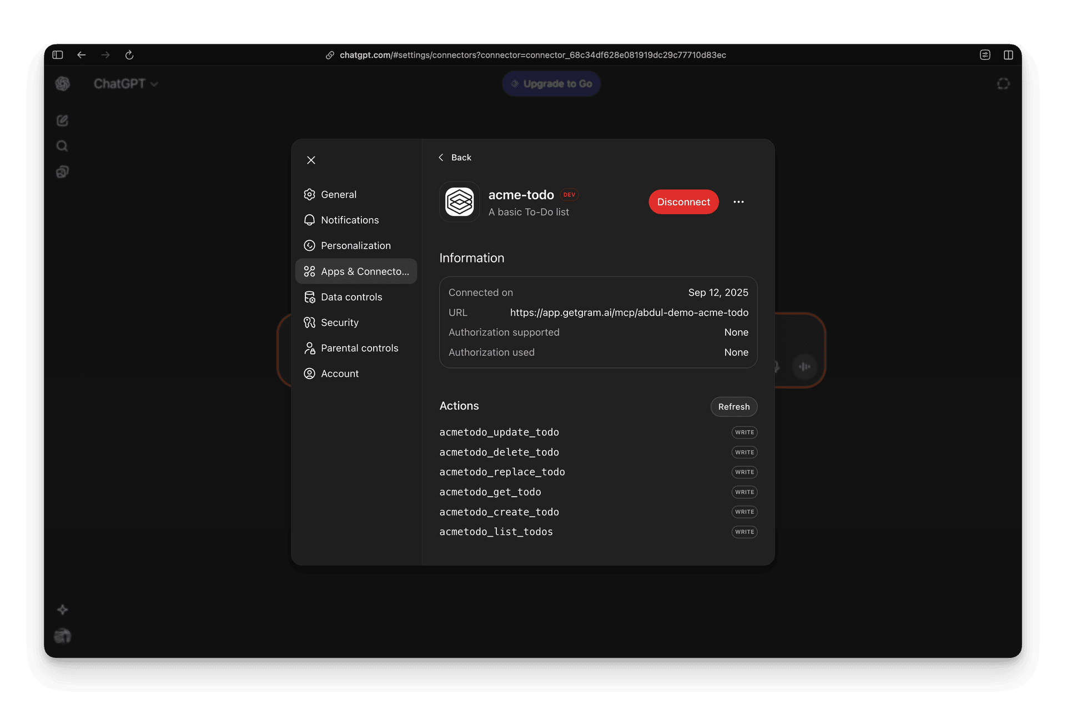Viewport: 1066px width, 702px height.
Task: Click the browser reload icon
Action: (x=129, y=55)
